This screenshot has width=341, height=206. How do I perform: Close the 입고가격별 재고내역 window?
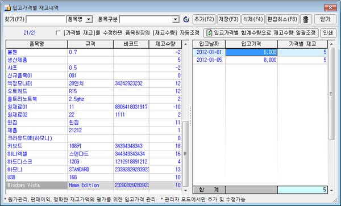(330, 7)
